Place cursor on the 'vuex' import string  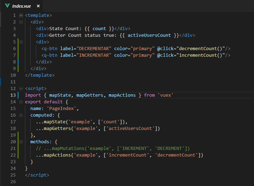pyautogui.click(x=165, y=95)
